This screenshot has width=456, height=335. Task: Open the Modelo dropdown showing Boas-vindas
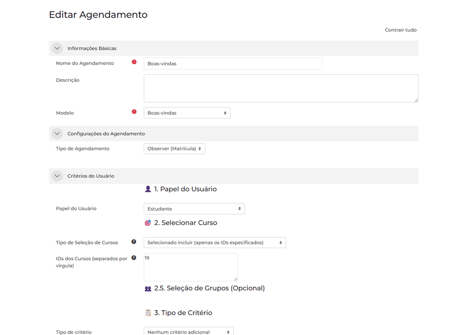187,113
